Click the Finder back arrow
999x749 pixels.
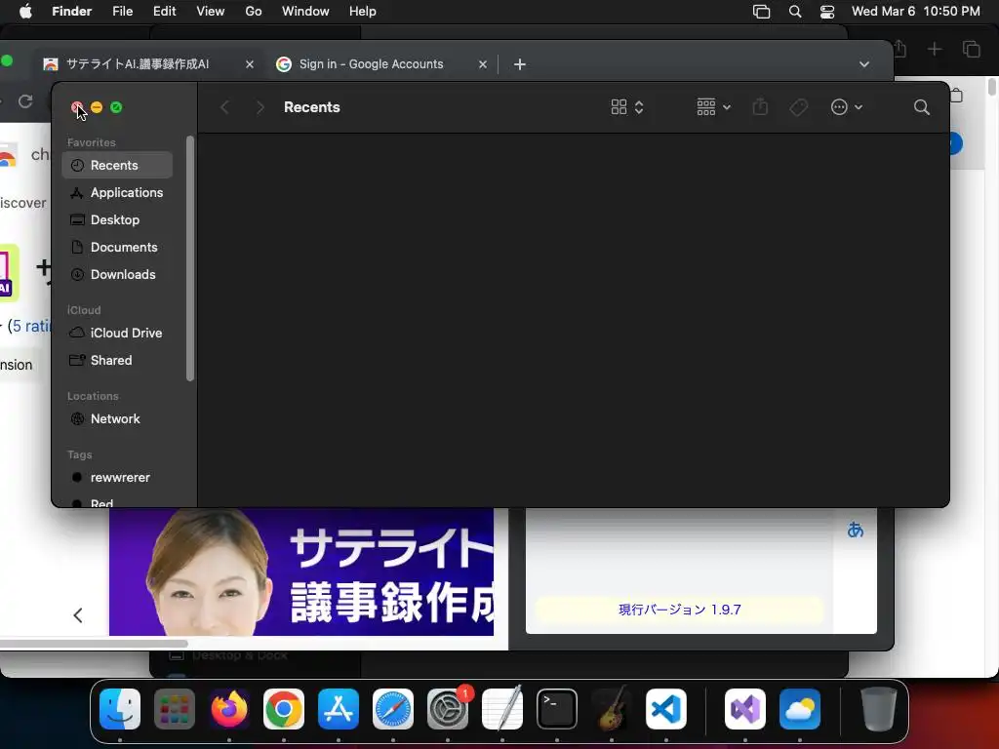(224, 107)
